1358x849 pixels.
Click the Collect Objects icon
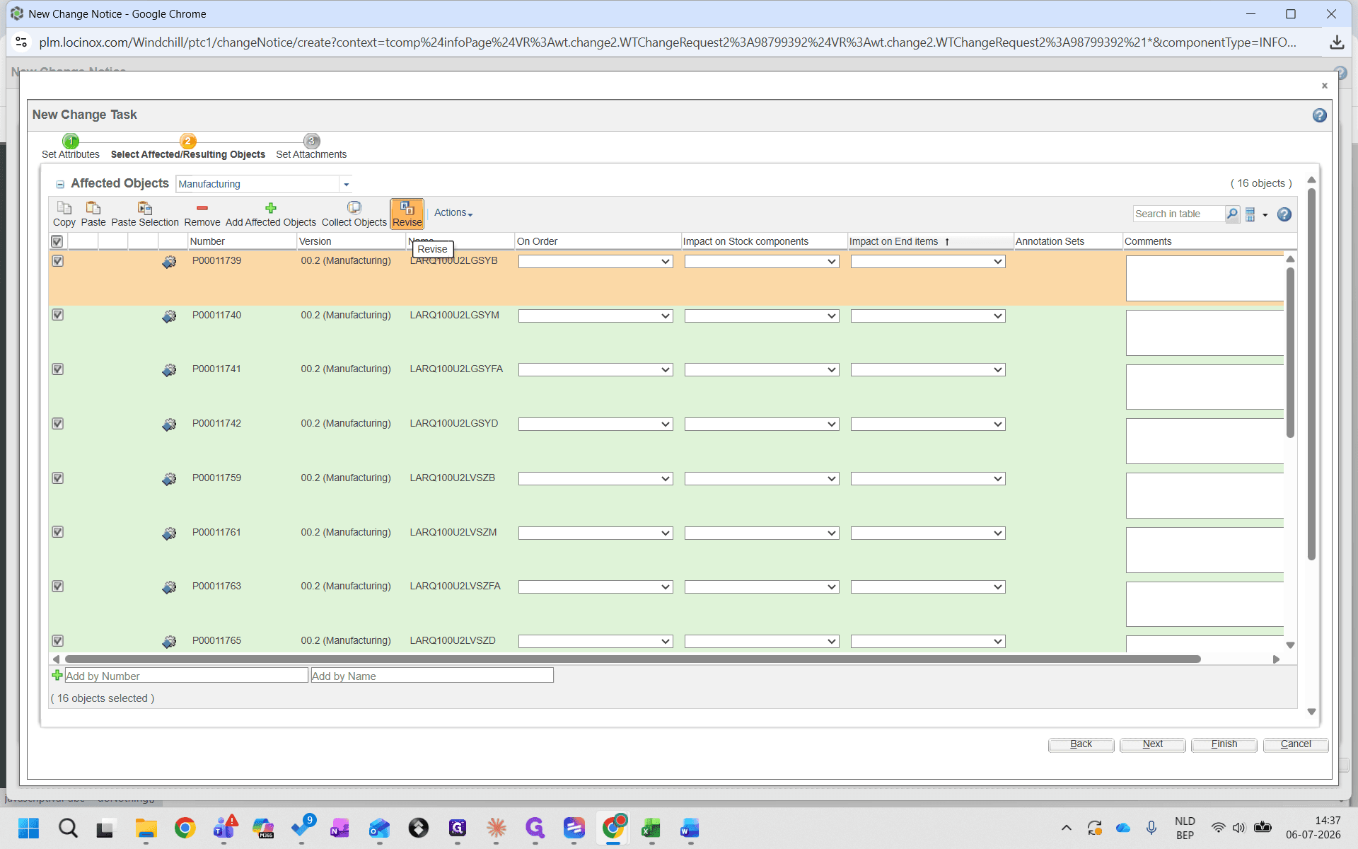pos(354,207)
